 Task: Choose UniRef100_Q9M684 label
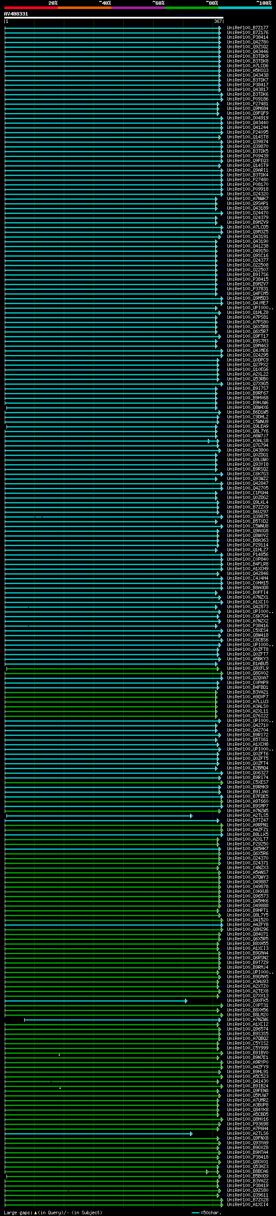(x=248, y=109)
